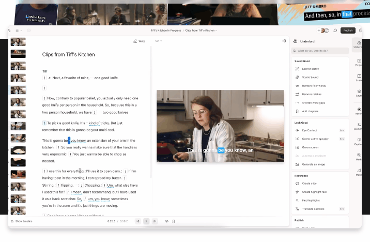The width and height of the screenshot is (370, 242).
Task: Select the highlighted active scene thumbnail
Action: pos(18,90)
